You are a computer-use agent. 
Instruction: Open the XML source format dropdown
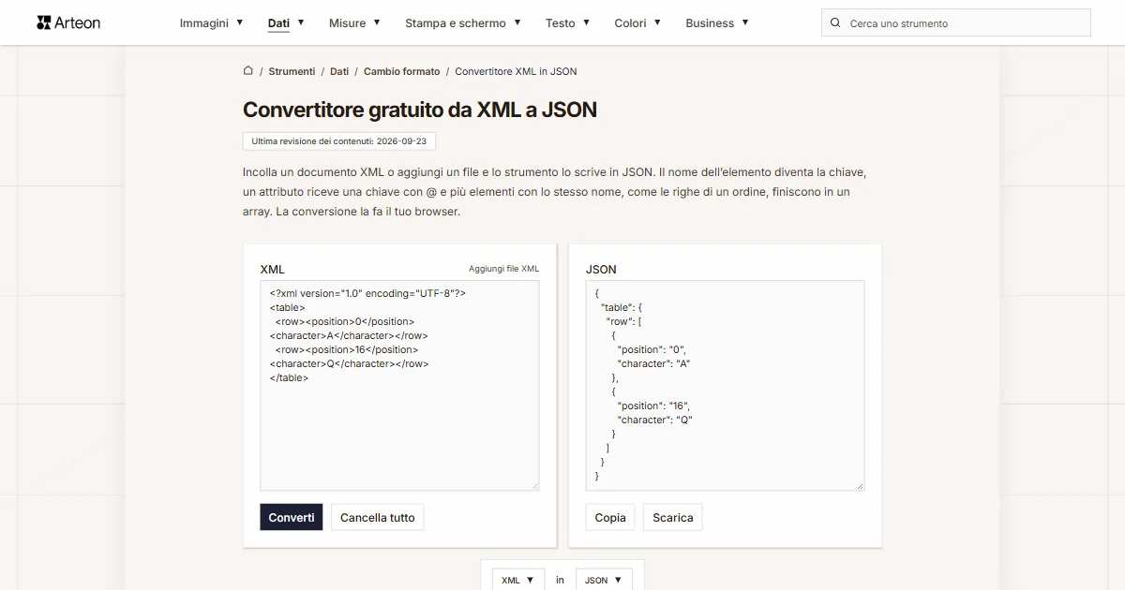[x=518, y=580]
